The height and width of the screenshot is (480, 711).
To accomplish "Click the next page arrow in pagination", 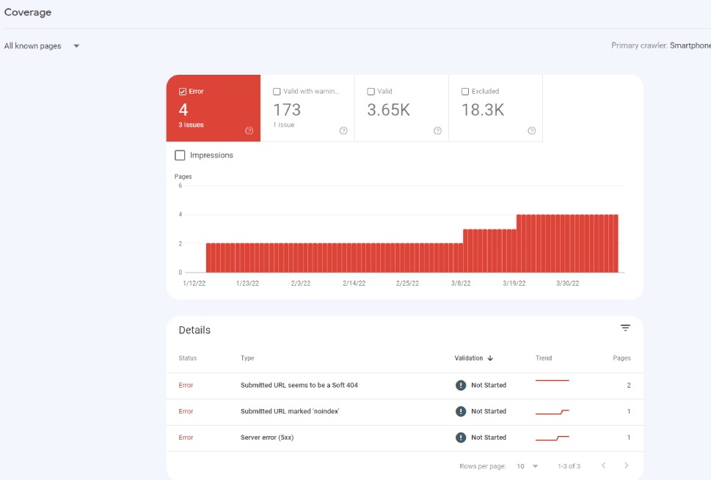I will (626, 466).
